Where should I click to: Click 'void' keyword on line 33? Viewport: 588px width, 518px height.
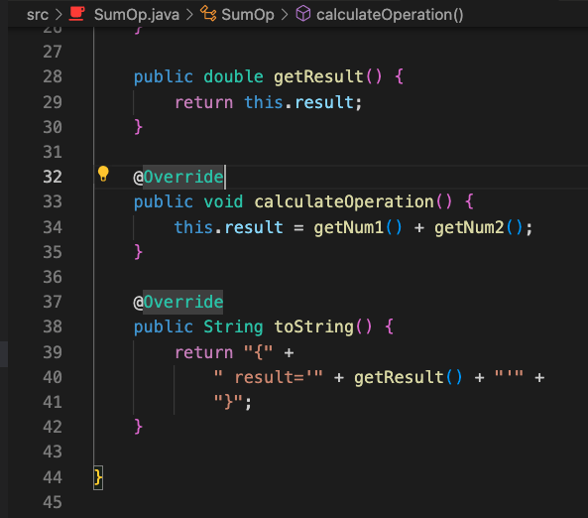point(223,201)
